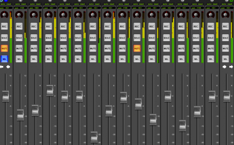The image size is (234, 145).
Task: Click the inner right-pointing arrow under channel 16
Action: tap(225, 67)
